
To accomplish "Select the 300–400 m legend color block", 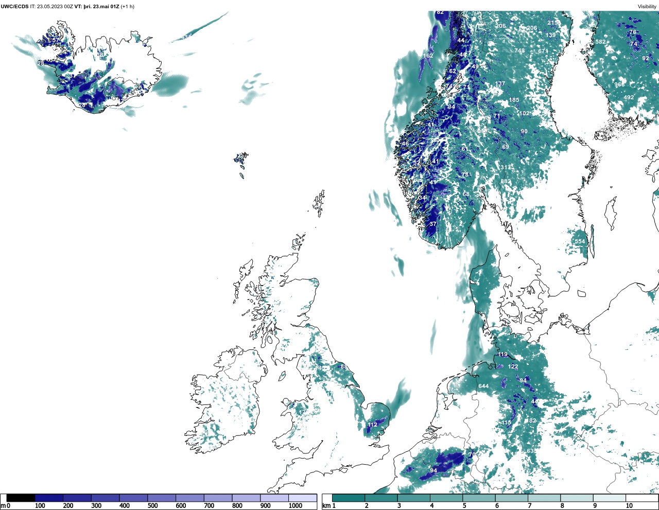I will tap(105, 498).
